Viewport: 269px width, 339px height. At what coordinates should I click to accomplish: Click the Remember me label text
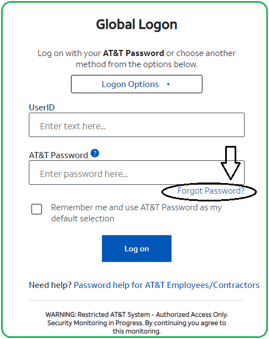click(x=136, y=213)
